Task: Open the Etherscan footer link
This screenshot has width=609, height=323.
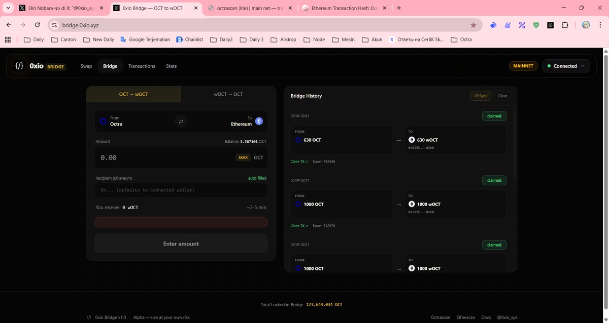Action: point(466,317)
